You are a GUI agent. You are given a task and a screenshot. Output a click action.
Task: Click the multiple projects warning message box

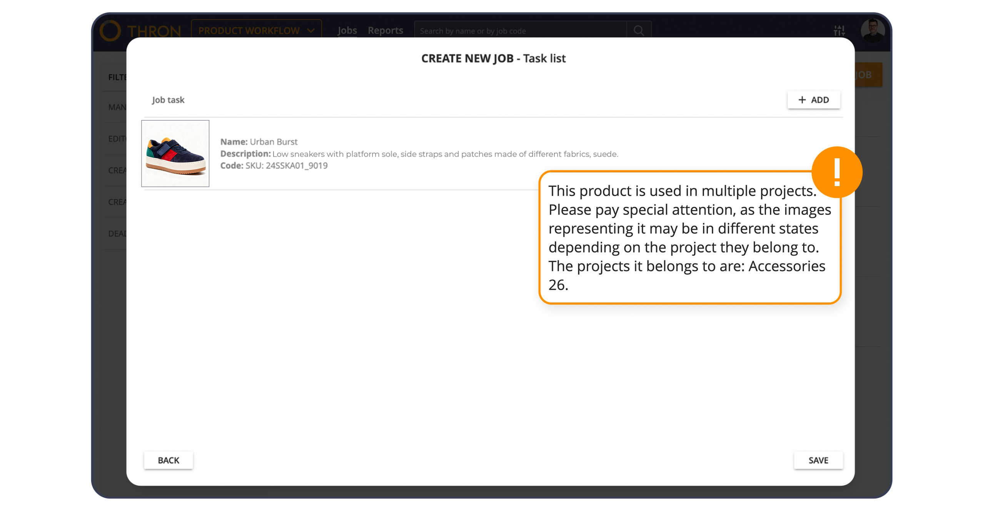(690, 238)
